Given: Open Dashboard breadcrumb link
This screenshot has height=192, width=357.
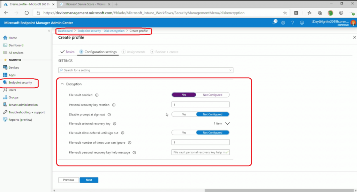Looking at the screenshot, I should [x=65, y=31].
